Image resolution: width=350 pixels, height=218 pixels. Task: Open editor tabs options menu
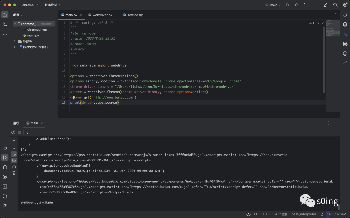(335, 15)
